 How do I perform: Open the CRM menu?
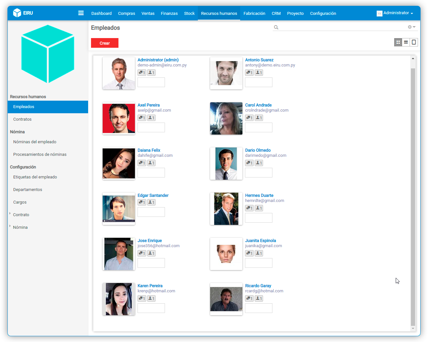coord(276,13)
